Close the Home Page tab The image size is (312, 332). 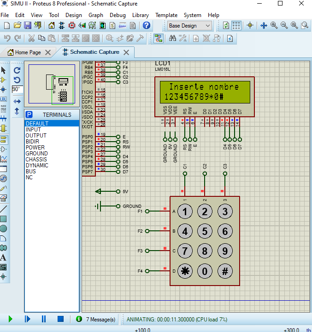coord(48,52)
